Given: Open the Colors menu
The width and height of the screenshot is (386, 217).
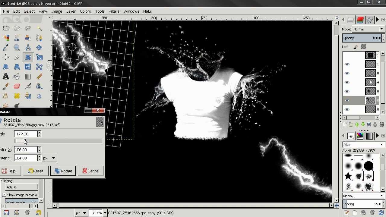Looking at the screenshot, I should [x=85, y=11].
